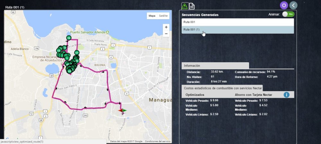Click the Duración value 8 hrs 27 min

219,81
